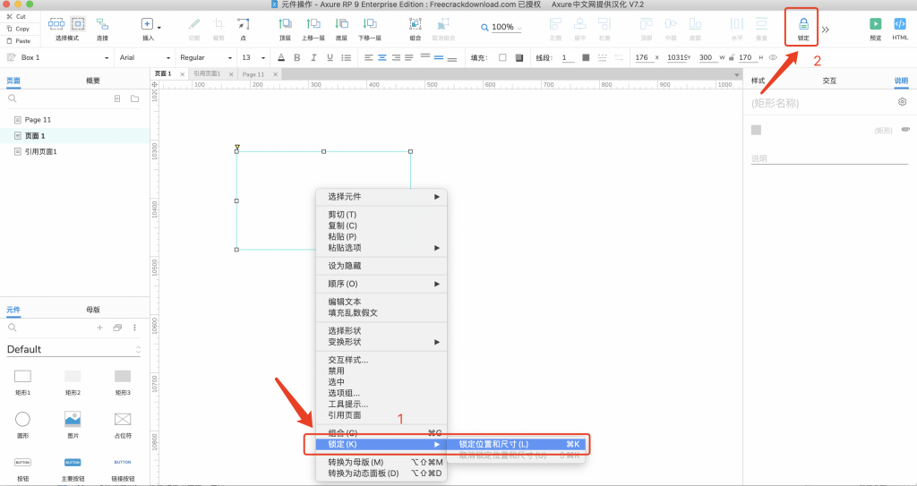Viewport: 917px width, 486px height.
Task: Click the add folder icon in pages panel
Action: tap(134, 98)
